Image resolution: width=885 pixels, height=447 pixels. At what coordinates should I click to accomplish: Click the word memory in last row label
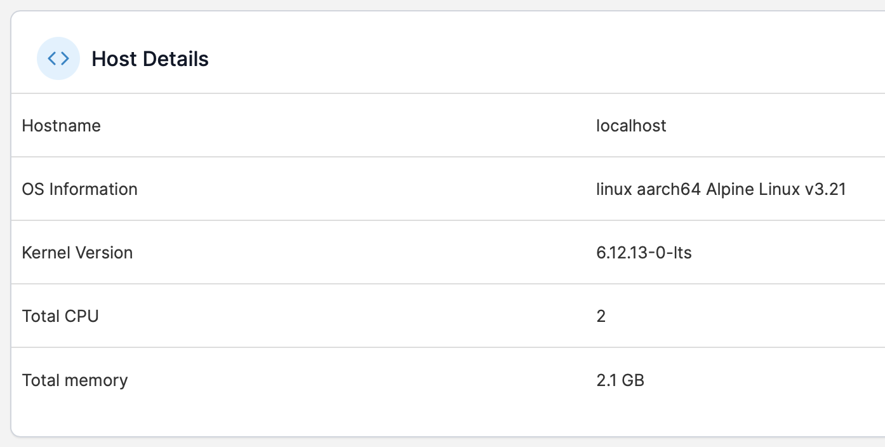[96, 380]
